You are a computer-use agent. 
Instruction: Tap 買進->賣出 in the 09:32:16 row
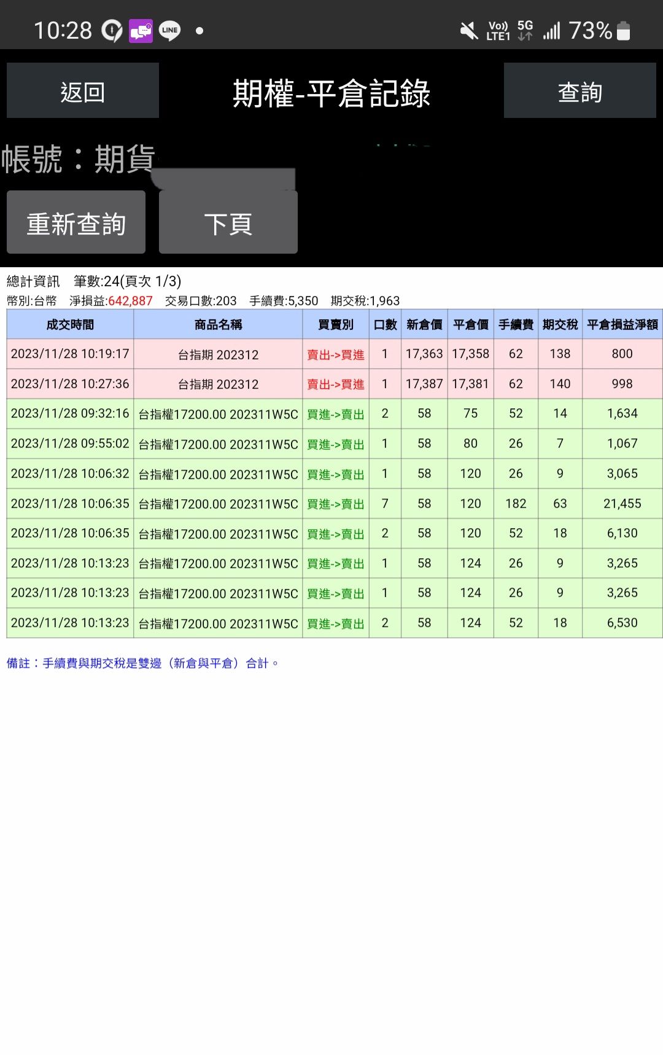pyautogui.click(x=336, y=414)
